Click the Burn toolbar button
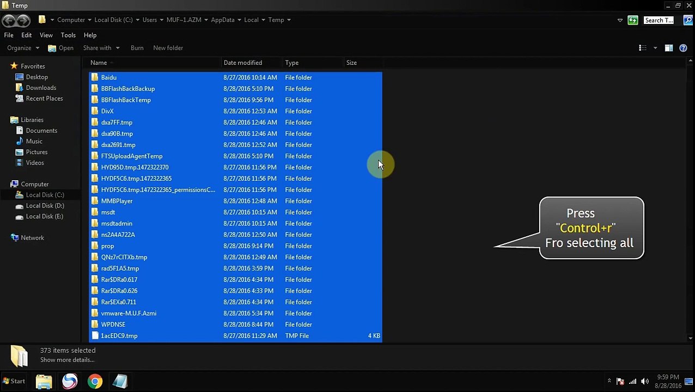 (137, 48)
